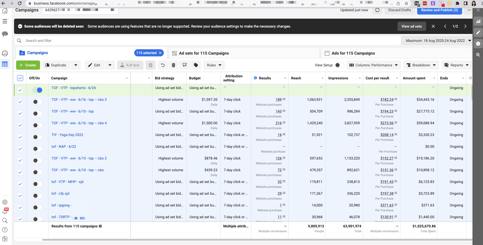Open the Amount spent column menu arrow
This screenshot has height=245, width=483.
pyautogui.click(x=434, y=78)
